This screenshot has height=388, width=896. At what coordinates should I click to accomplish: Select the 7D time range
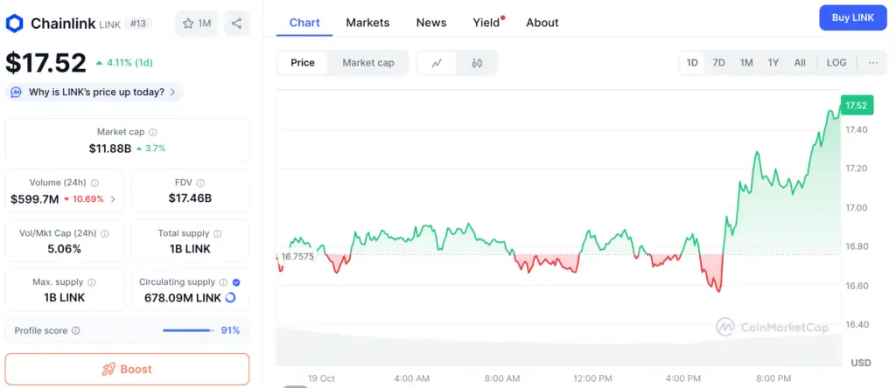[x=718, y=63]
